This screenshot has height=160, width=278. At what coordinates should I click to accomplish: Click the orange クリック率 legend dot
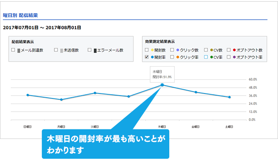click(178, 57)
